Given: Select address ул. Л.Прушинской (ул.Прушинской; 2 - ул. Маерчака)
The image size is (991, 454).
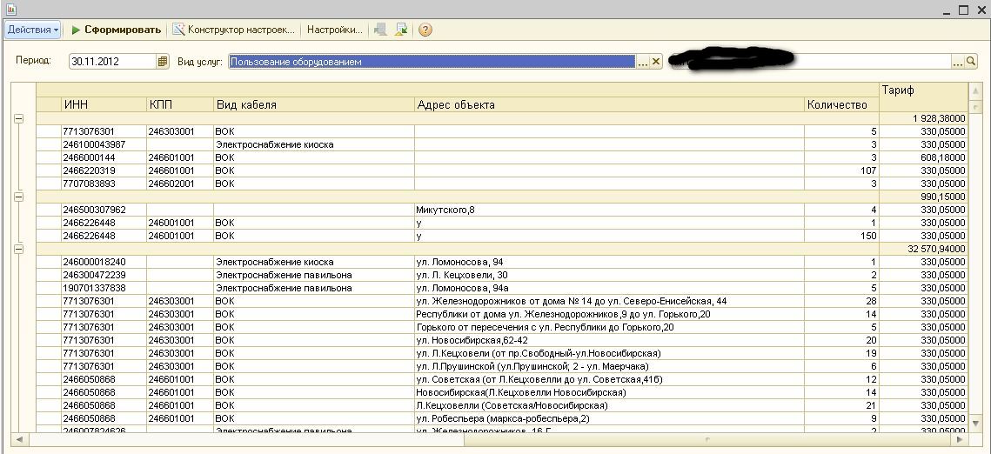Looking at the screenshot, I should click(609, 367).
